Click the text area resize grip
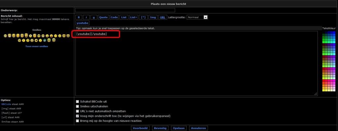Viewport: 338px width, 131px height. click(x=316, y=94)
